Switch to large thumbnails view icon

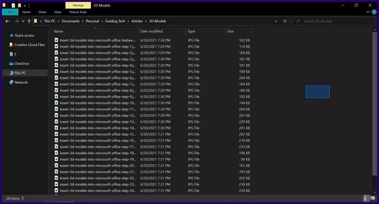pyautogui.click(x=373, y=199)
